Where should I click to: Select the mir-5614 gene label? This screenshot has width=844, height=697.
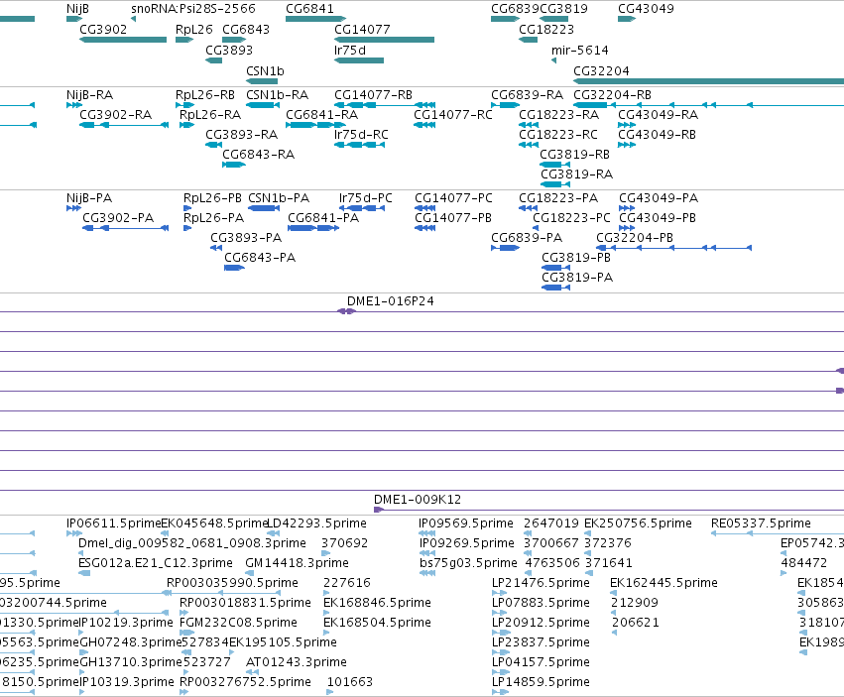pyautogui.click(x=580, y=50)
